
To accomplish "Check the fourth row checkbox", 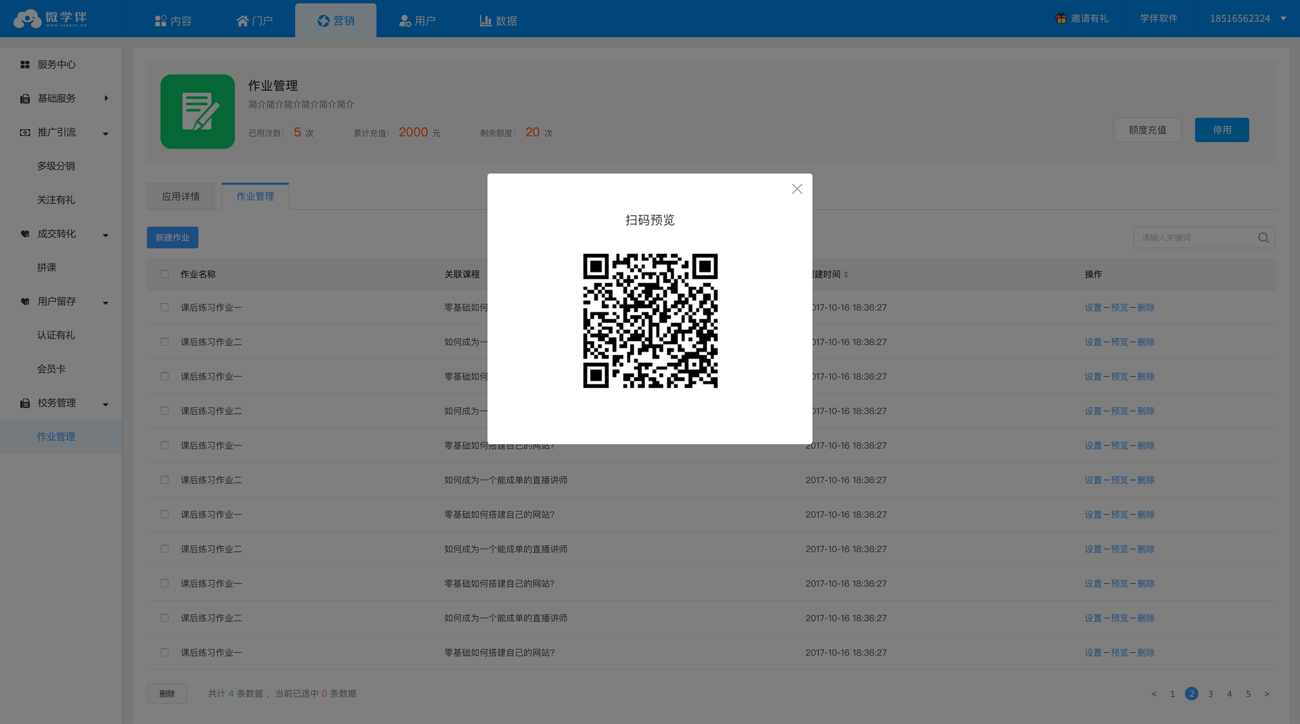I will pyautogui.click(x=165, y=411).
